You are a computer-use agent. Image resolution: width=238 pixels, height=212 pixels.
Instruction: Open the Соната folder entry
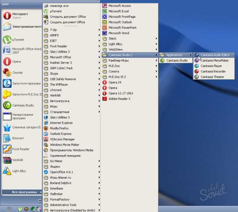coord(130,71)
